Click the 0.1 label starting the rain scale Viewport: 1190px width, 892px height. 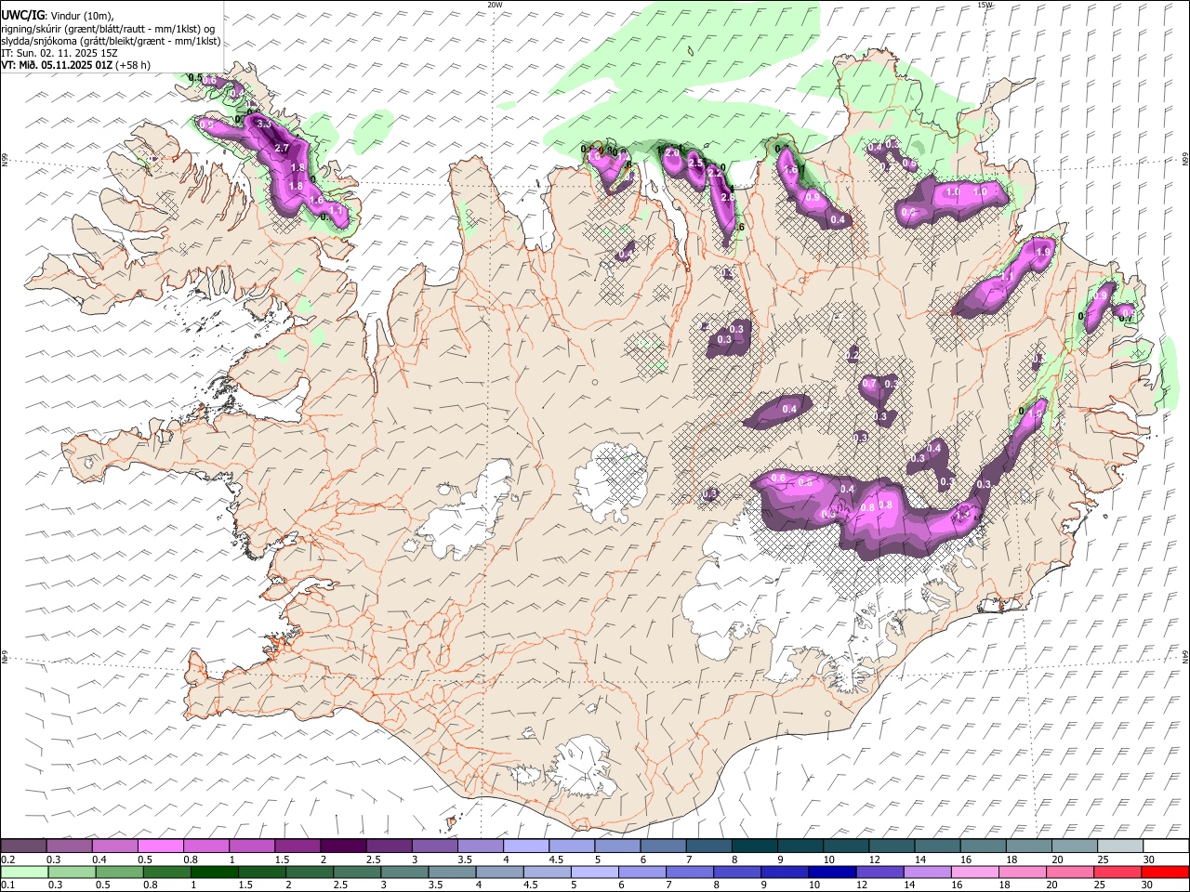(7, 885)
